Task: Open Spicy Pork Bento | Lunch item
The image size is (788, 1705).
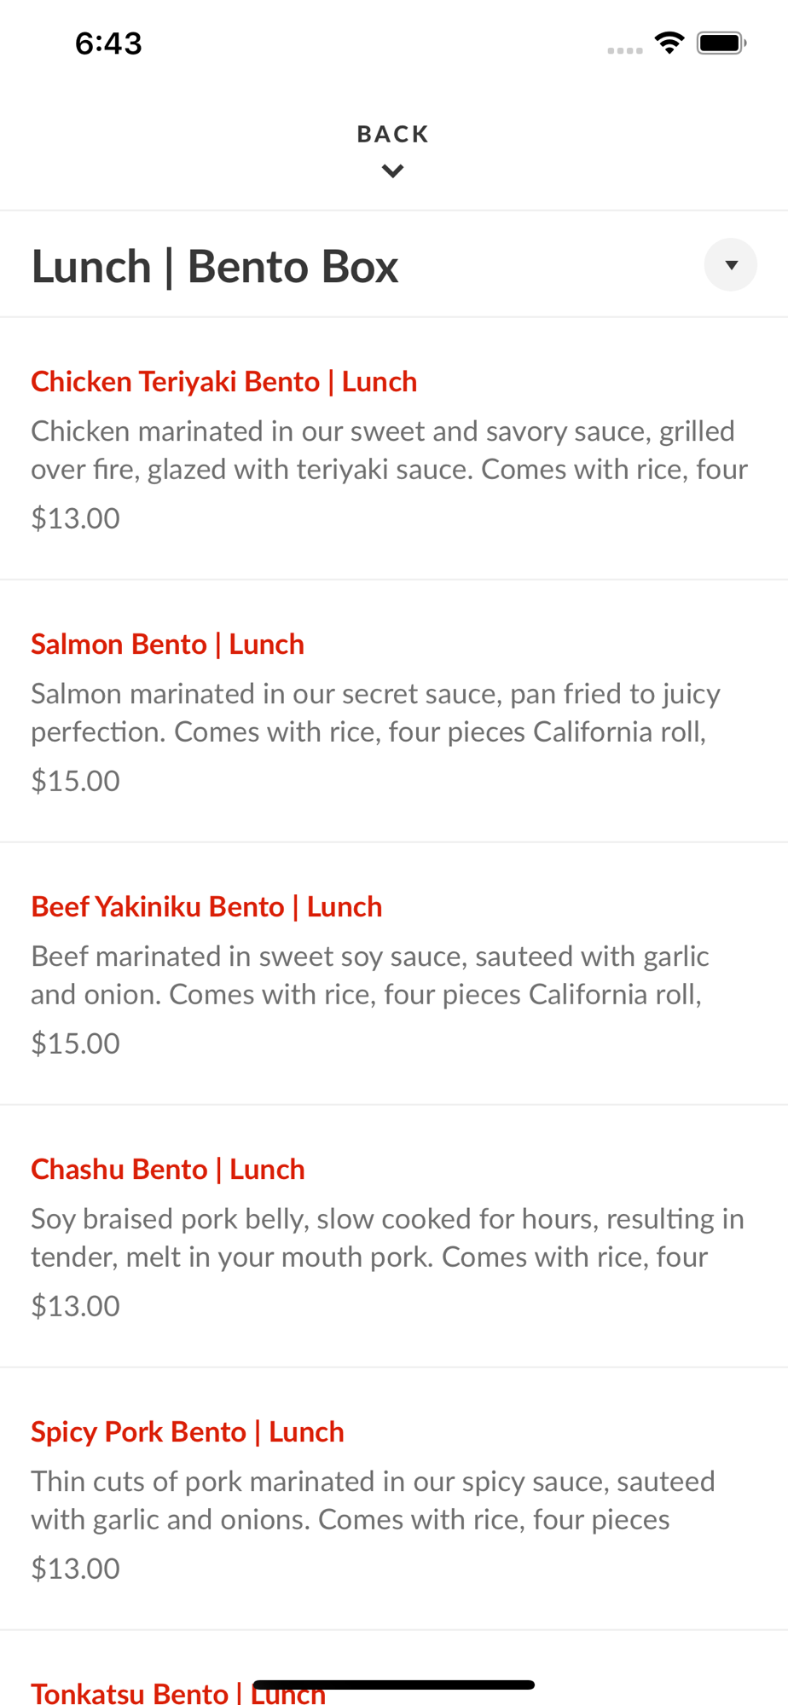Action: pyautogui.click(x=188, y=1431)
